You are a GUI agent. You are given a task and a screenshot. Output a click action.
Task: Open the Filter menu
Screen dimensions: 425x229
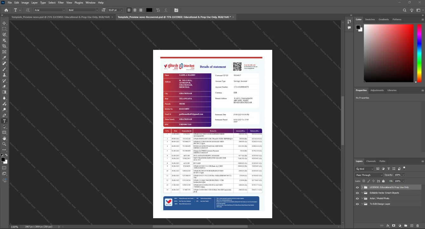pos(61,3)
